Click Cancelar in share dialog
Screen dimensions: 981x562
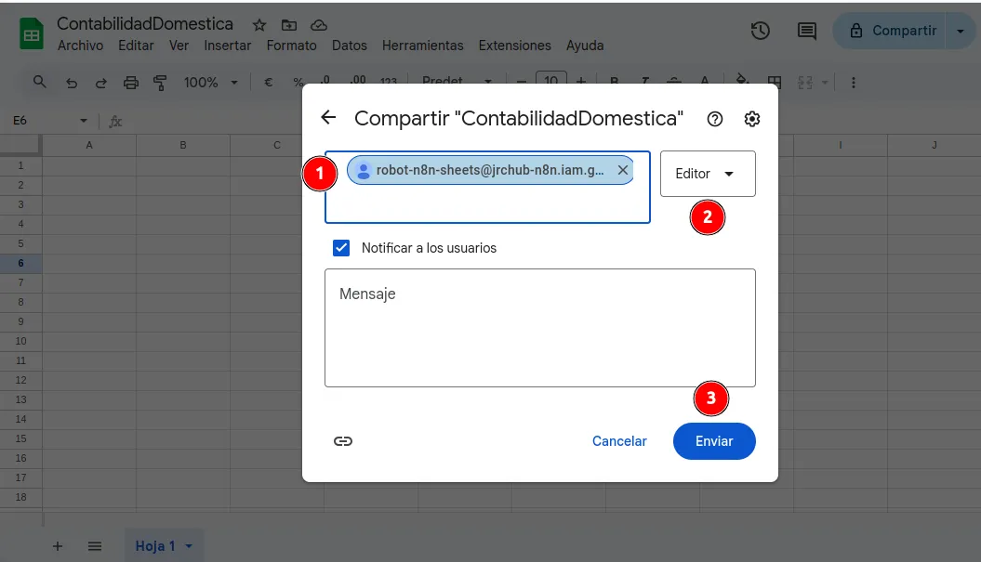[619, 441]
